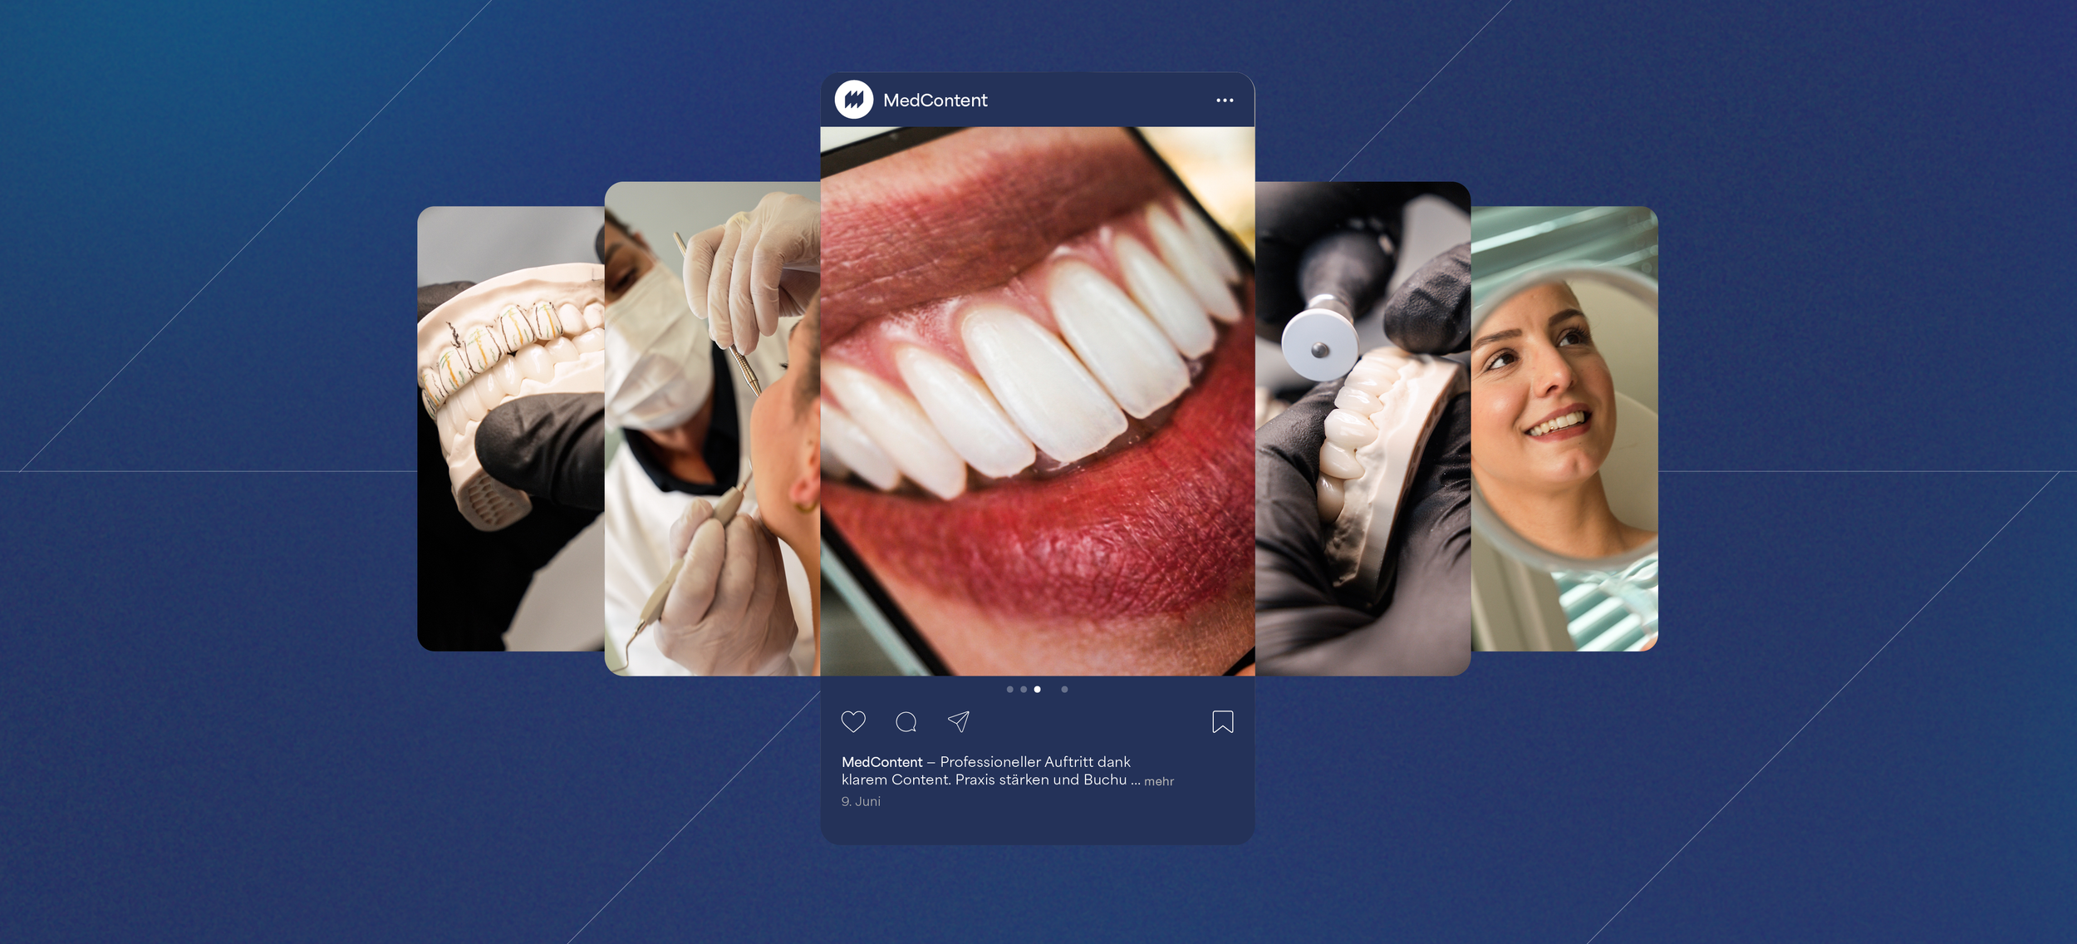2077x944 pixels.
Task: Open the woman smiling in mirror photo
Action: [1564, 429]
